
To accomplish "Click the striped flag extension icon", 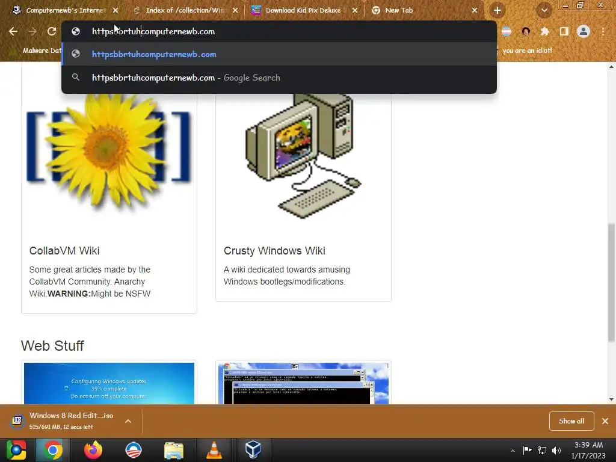I will [507, 31].
